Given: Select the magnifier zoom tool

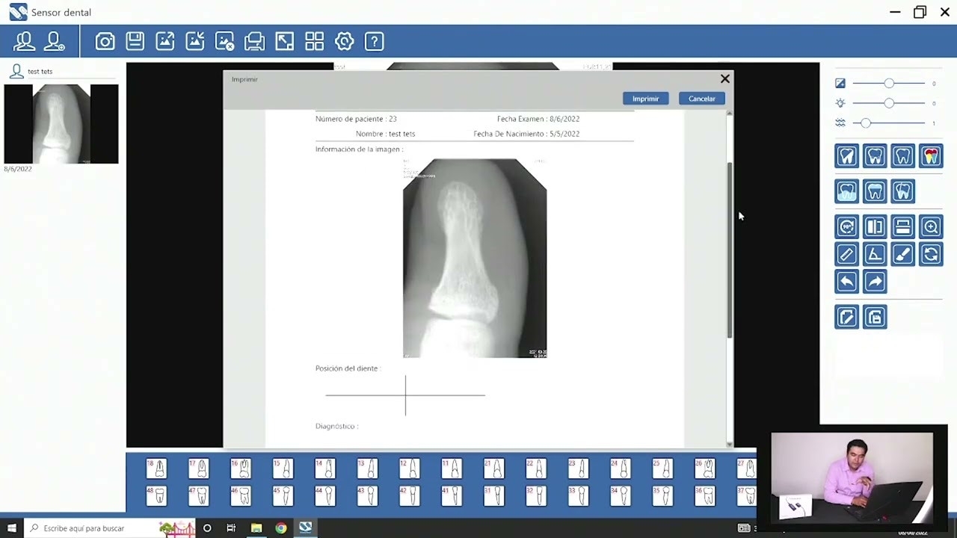Looking at the screenshot, I should [x=931, y=226].
